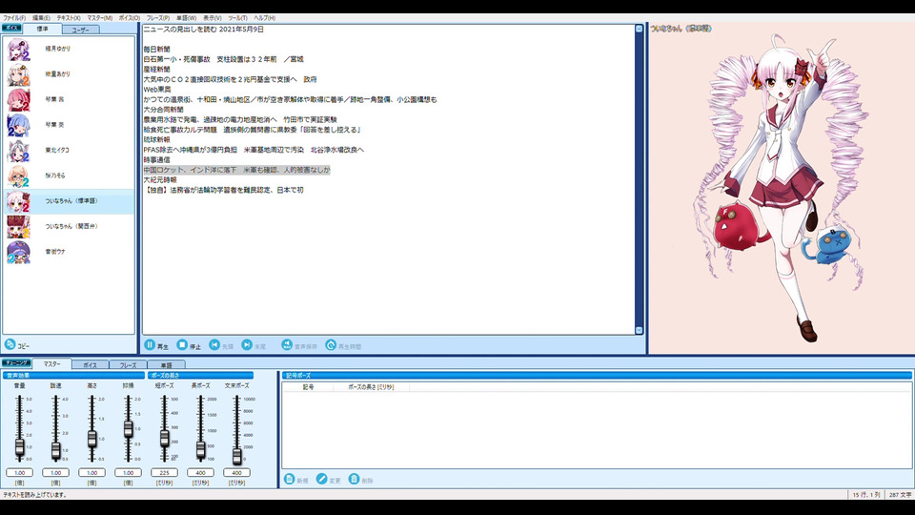Click the 記号 column header

tap(308, 387)
